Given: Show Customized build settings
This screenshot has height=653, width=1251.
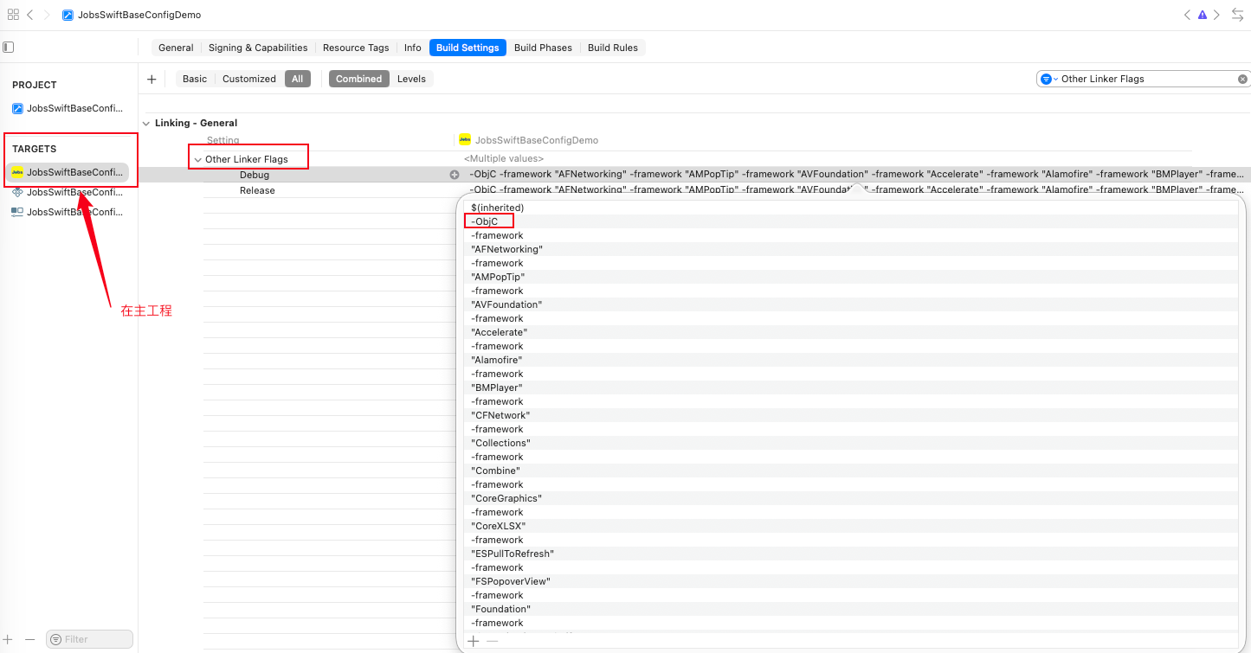Looking at the screenshot, I should pyautogui.click(x=249, y=79).
